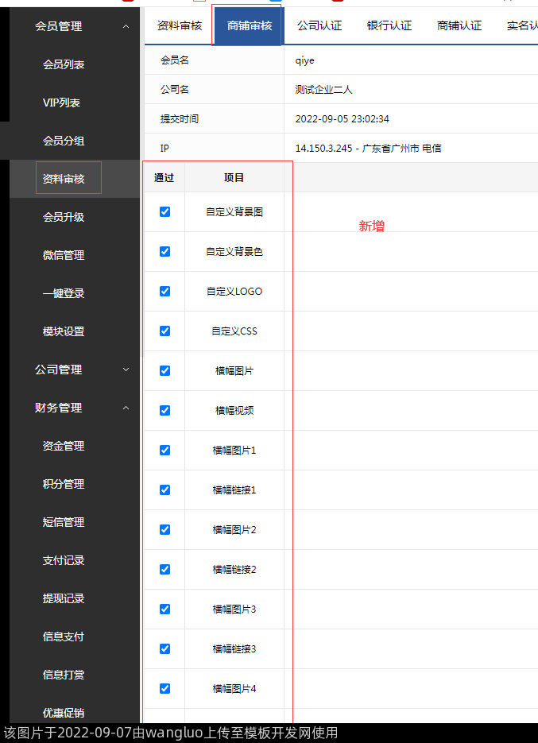Uncheck the 横幅链接1 checkbox
538x743 pixels.
point(164,490)
